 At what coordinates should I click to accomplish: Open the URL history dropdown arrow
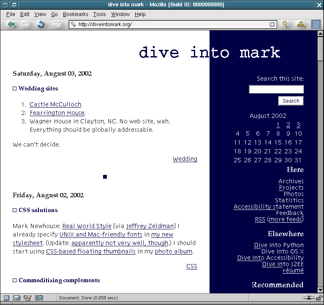point(272,25)
